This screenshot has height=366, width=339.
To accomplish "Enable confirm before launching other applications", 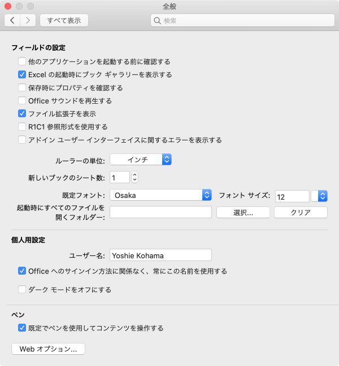I will tap(22, 61).
